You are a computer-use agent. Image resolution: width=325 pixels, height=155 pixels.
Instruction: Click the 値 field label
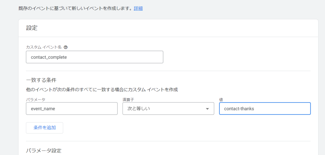tap(221, 99)
